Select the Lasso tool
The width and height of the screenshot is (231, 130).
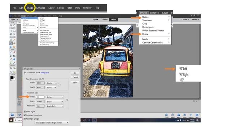click(11, 34)
